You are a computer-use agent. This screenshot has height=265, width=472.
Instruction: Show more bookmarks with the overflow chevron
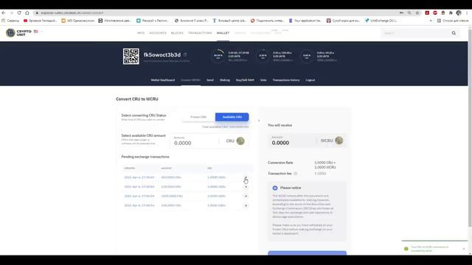(431, 21)
